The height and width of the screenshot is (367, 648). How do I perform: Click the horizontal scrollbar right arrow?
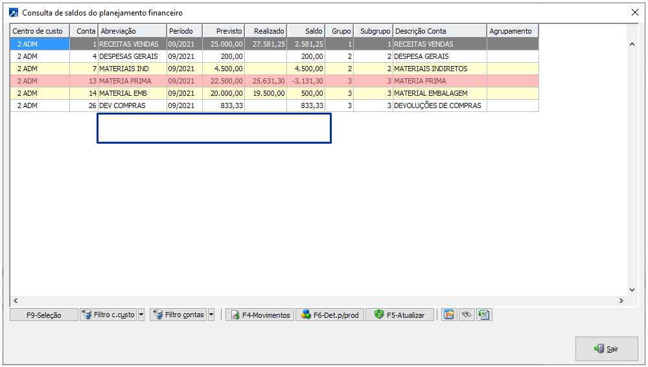[x=621, y=301]
